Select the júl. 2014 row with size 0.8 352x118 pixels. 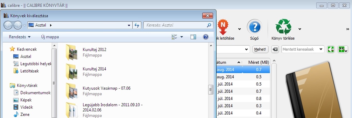coord(243,99)
